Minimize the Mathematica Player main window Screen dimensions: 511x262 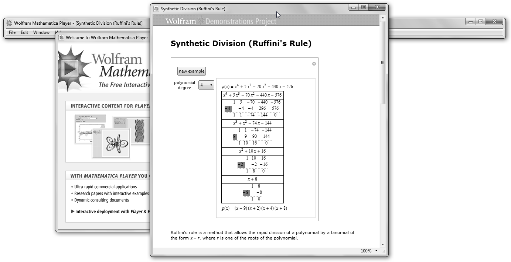click(470, 22)
